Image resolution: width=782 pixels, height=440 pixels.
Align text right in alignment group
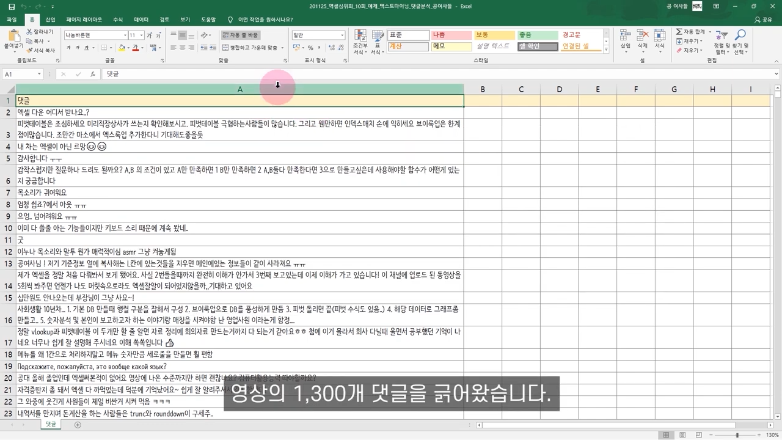[191, 48]
